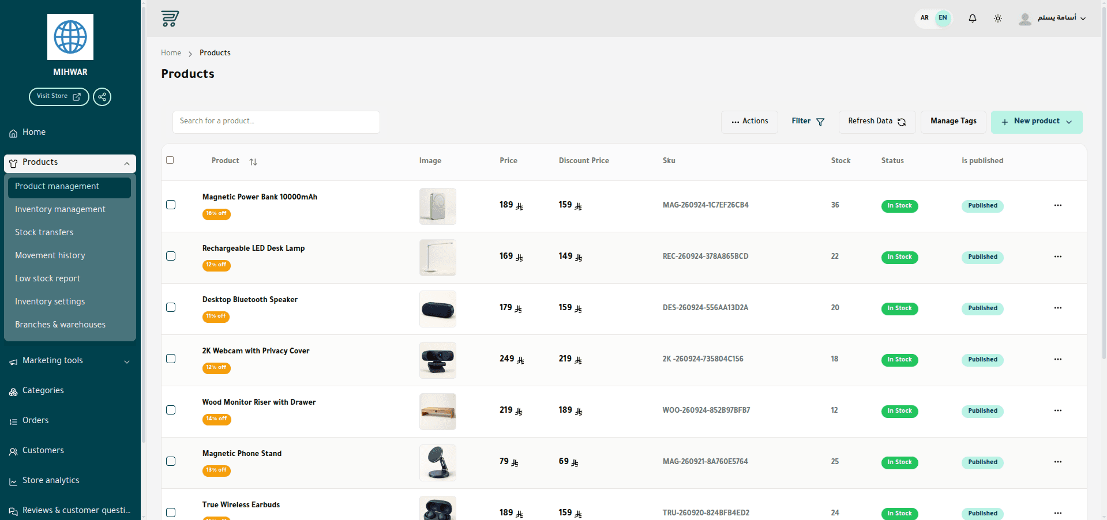
Task: Click the Magnetic Power Bank thumbnail
Action: point(438,206)
